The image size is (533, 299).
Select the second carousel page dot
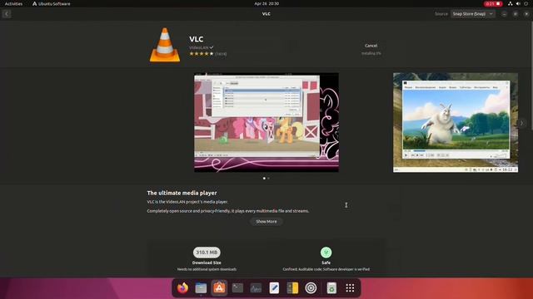268,178
